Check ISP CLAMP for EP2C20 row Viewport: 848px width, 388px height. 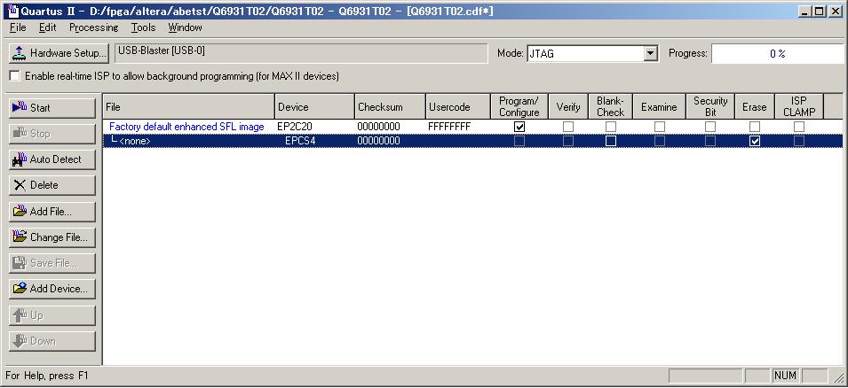[x=799, y=127]
